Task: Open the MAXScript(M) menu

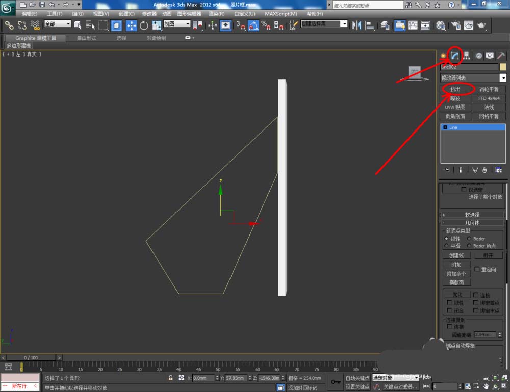Action: coord(281,14)
